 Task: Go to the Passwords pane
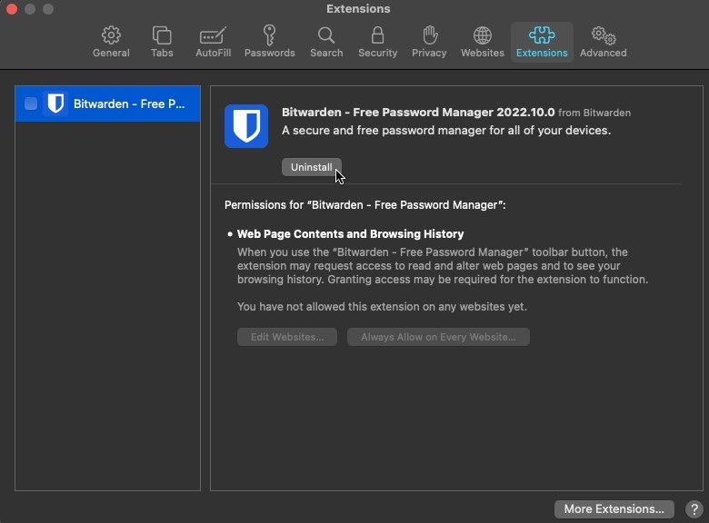click(269, 42)
